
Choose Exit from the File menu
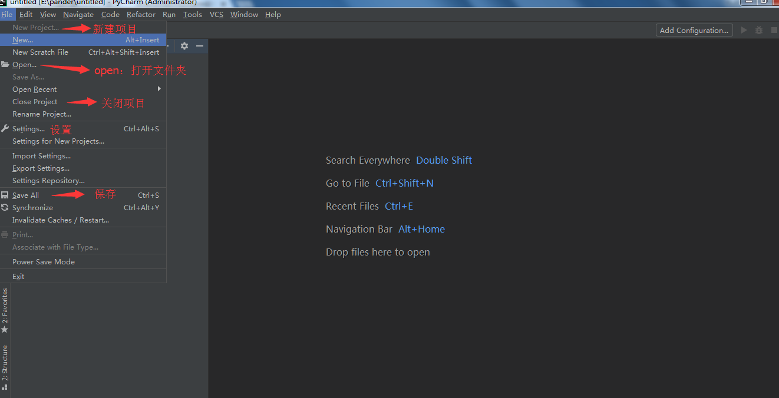coord(83,277)
